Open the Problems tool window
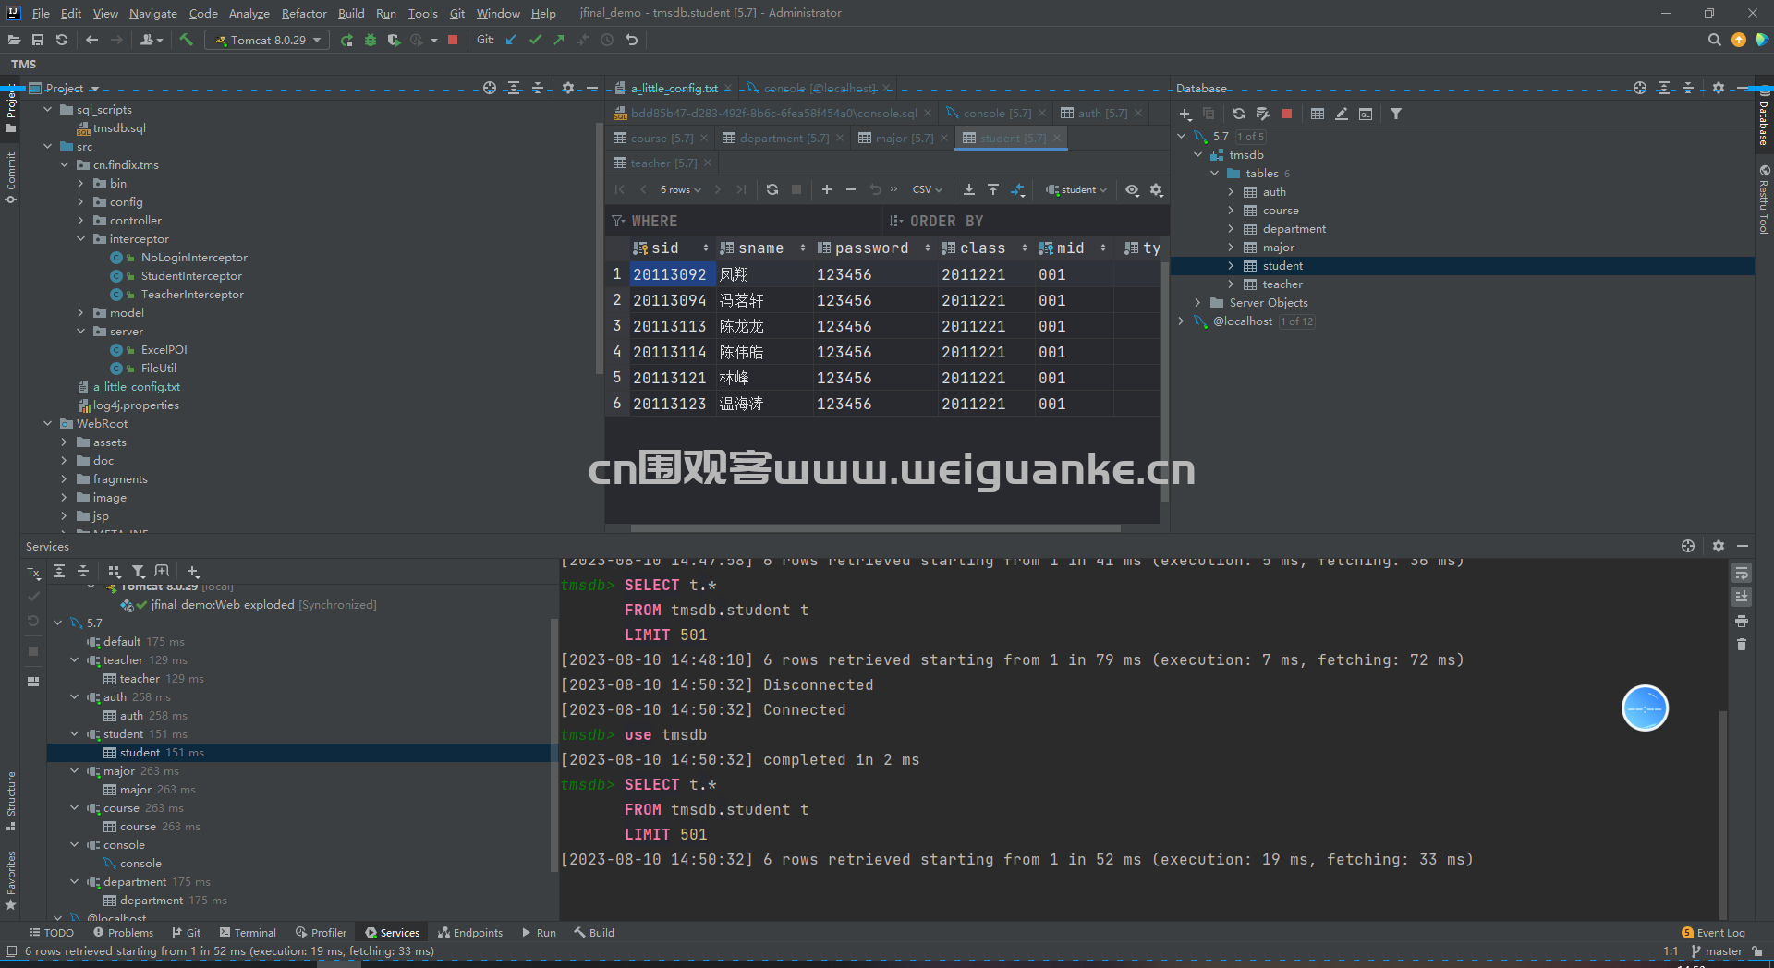 click(x=123, y=933)
